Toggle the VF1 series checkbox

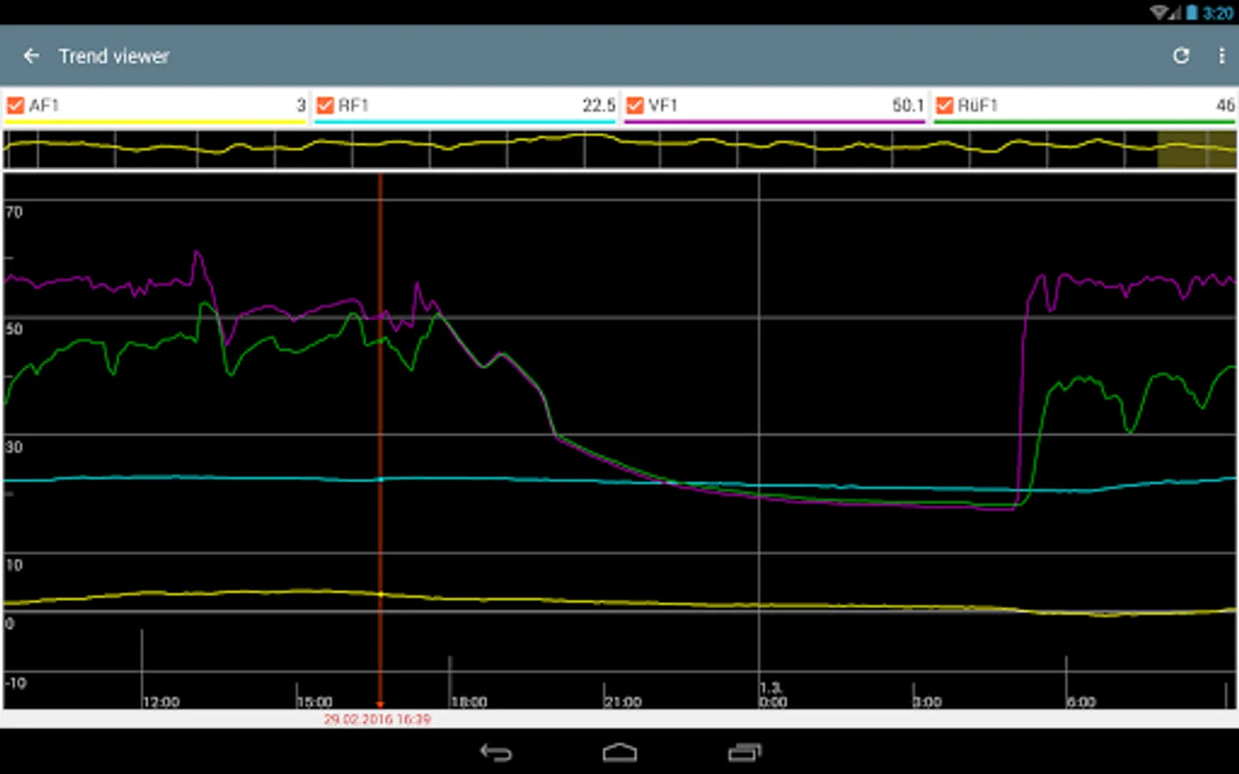pos(635,105)
